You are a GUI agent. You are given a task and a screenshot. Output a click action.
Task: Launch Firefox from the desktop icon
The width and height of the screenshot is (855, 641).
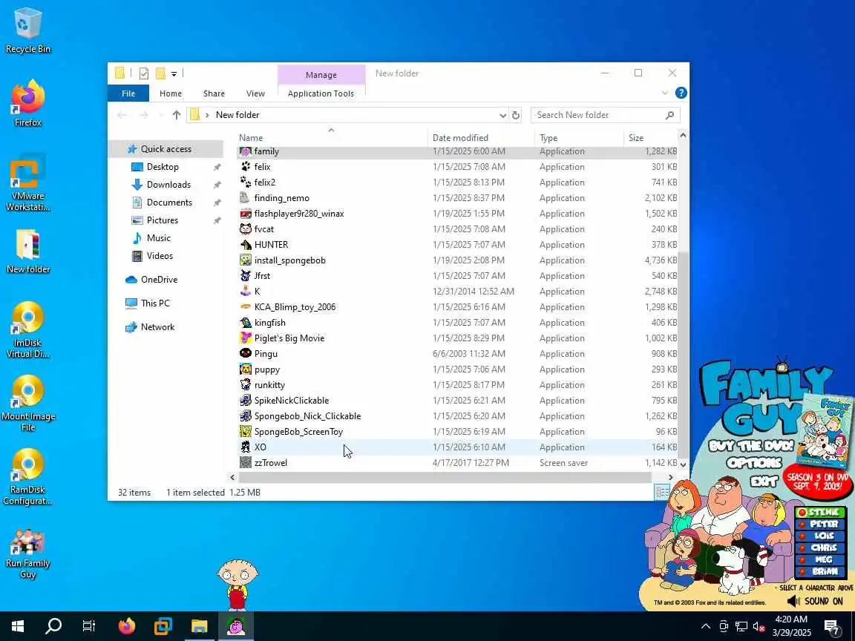[27, 104]
